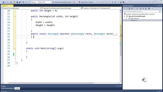Click the New Project toolbar icon
Screen dimensions: 163x92
coord(11,2)
